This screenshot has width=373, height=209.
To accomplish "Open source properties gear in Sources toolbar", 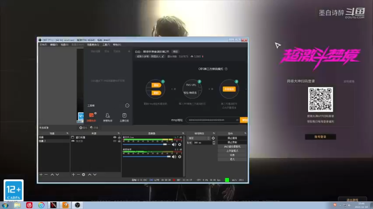I will click(83, 175).
